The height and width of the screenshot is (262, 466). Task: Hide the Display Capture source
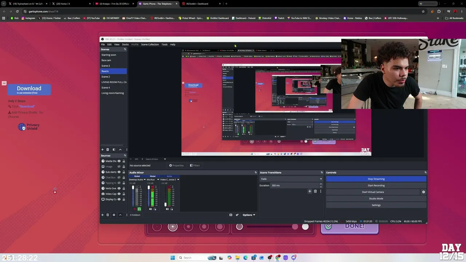coord(119,199)
